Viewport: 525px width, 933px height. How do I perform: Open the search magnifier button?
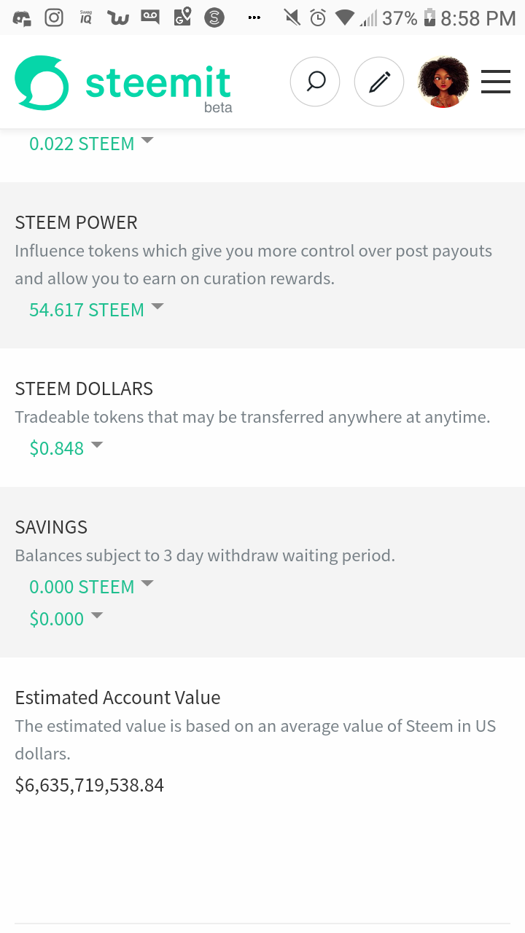pos(315,82)
